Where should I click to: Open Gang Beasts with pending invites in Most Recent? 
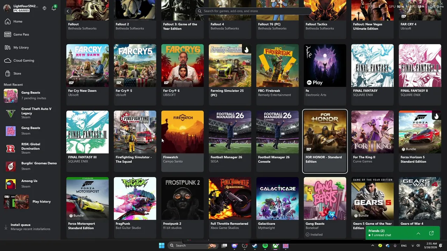[30, 96]
